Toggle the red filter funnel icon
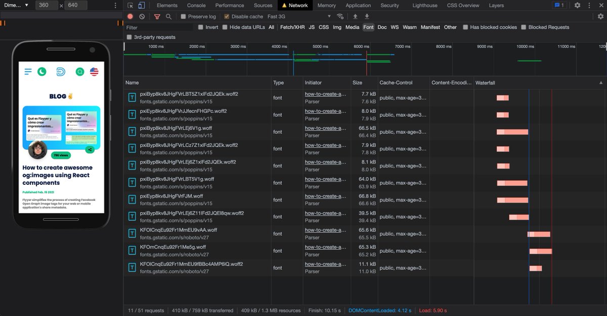Viewport: 607px width, 316px height. [157, 16]
